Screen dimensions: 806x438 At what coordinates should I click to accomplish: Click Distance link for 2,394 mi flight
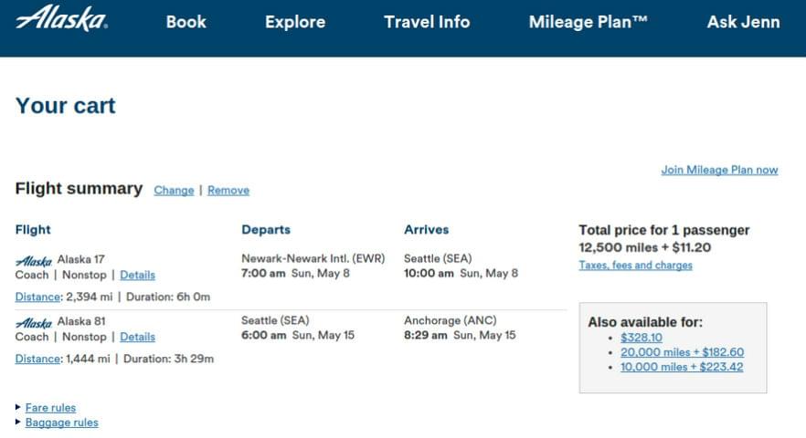pos(37,297)
